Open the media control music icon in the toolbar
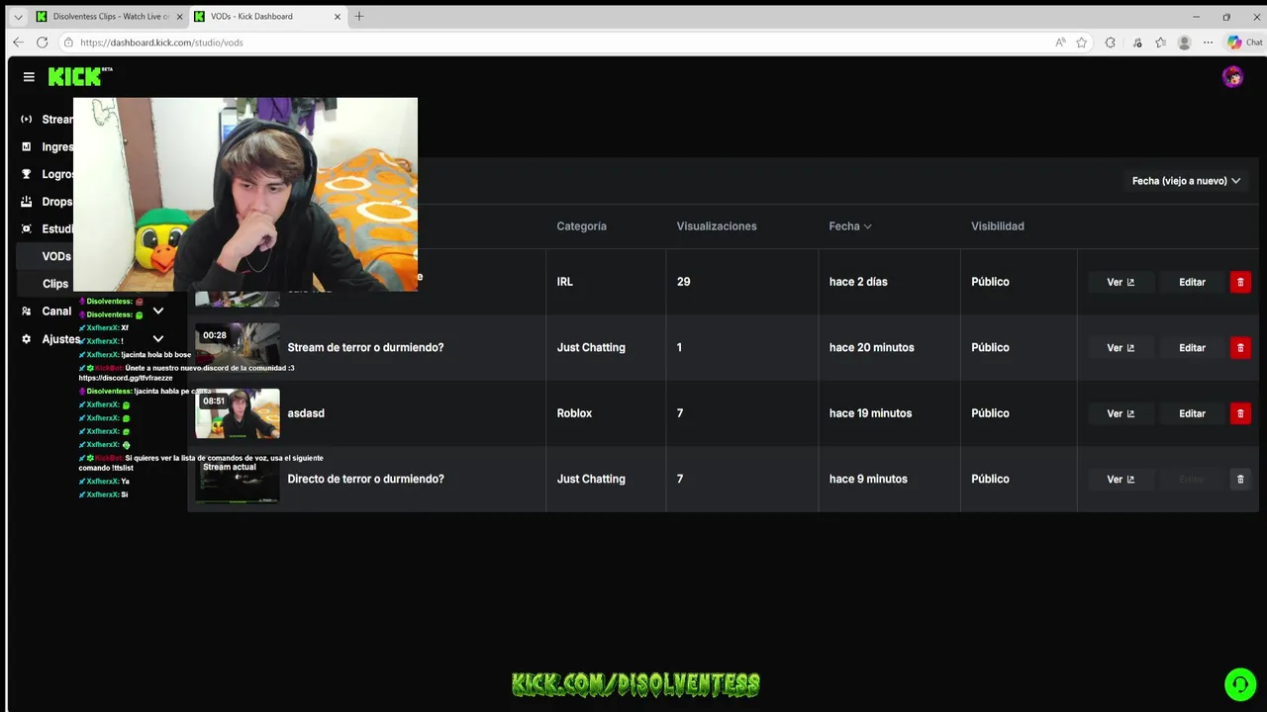The image size is (1267, 712). tap(1136, 43)
